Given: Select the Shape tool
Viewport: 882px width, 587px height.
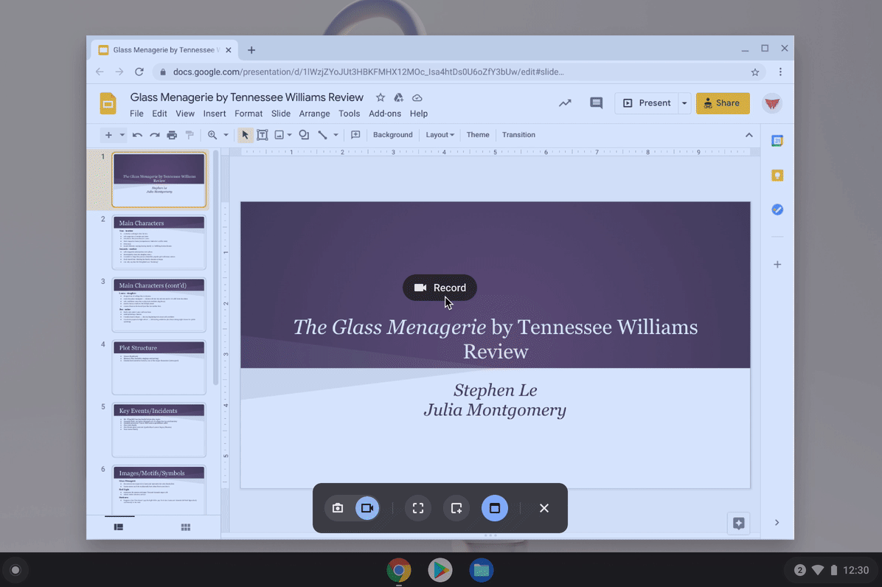Looking at the screenshot, I should 305,135.
